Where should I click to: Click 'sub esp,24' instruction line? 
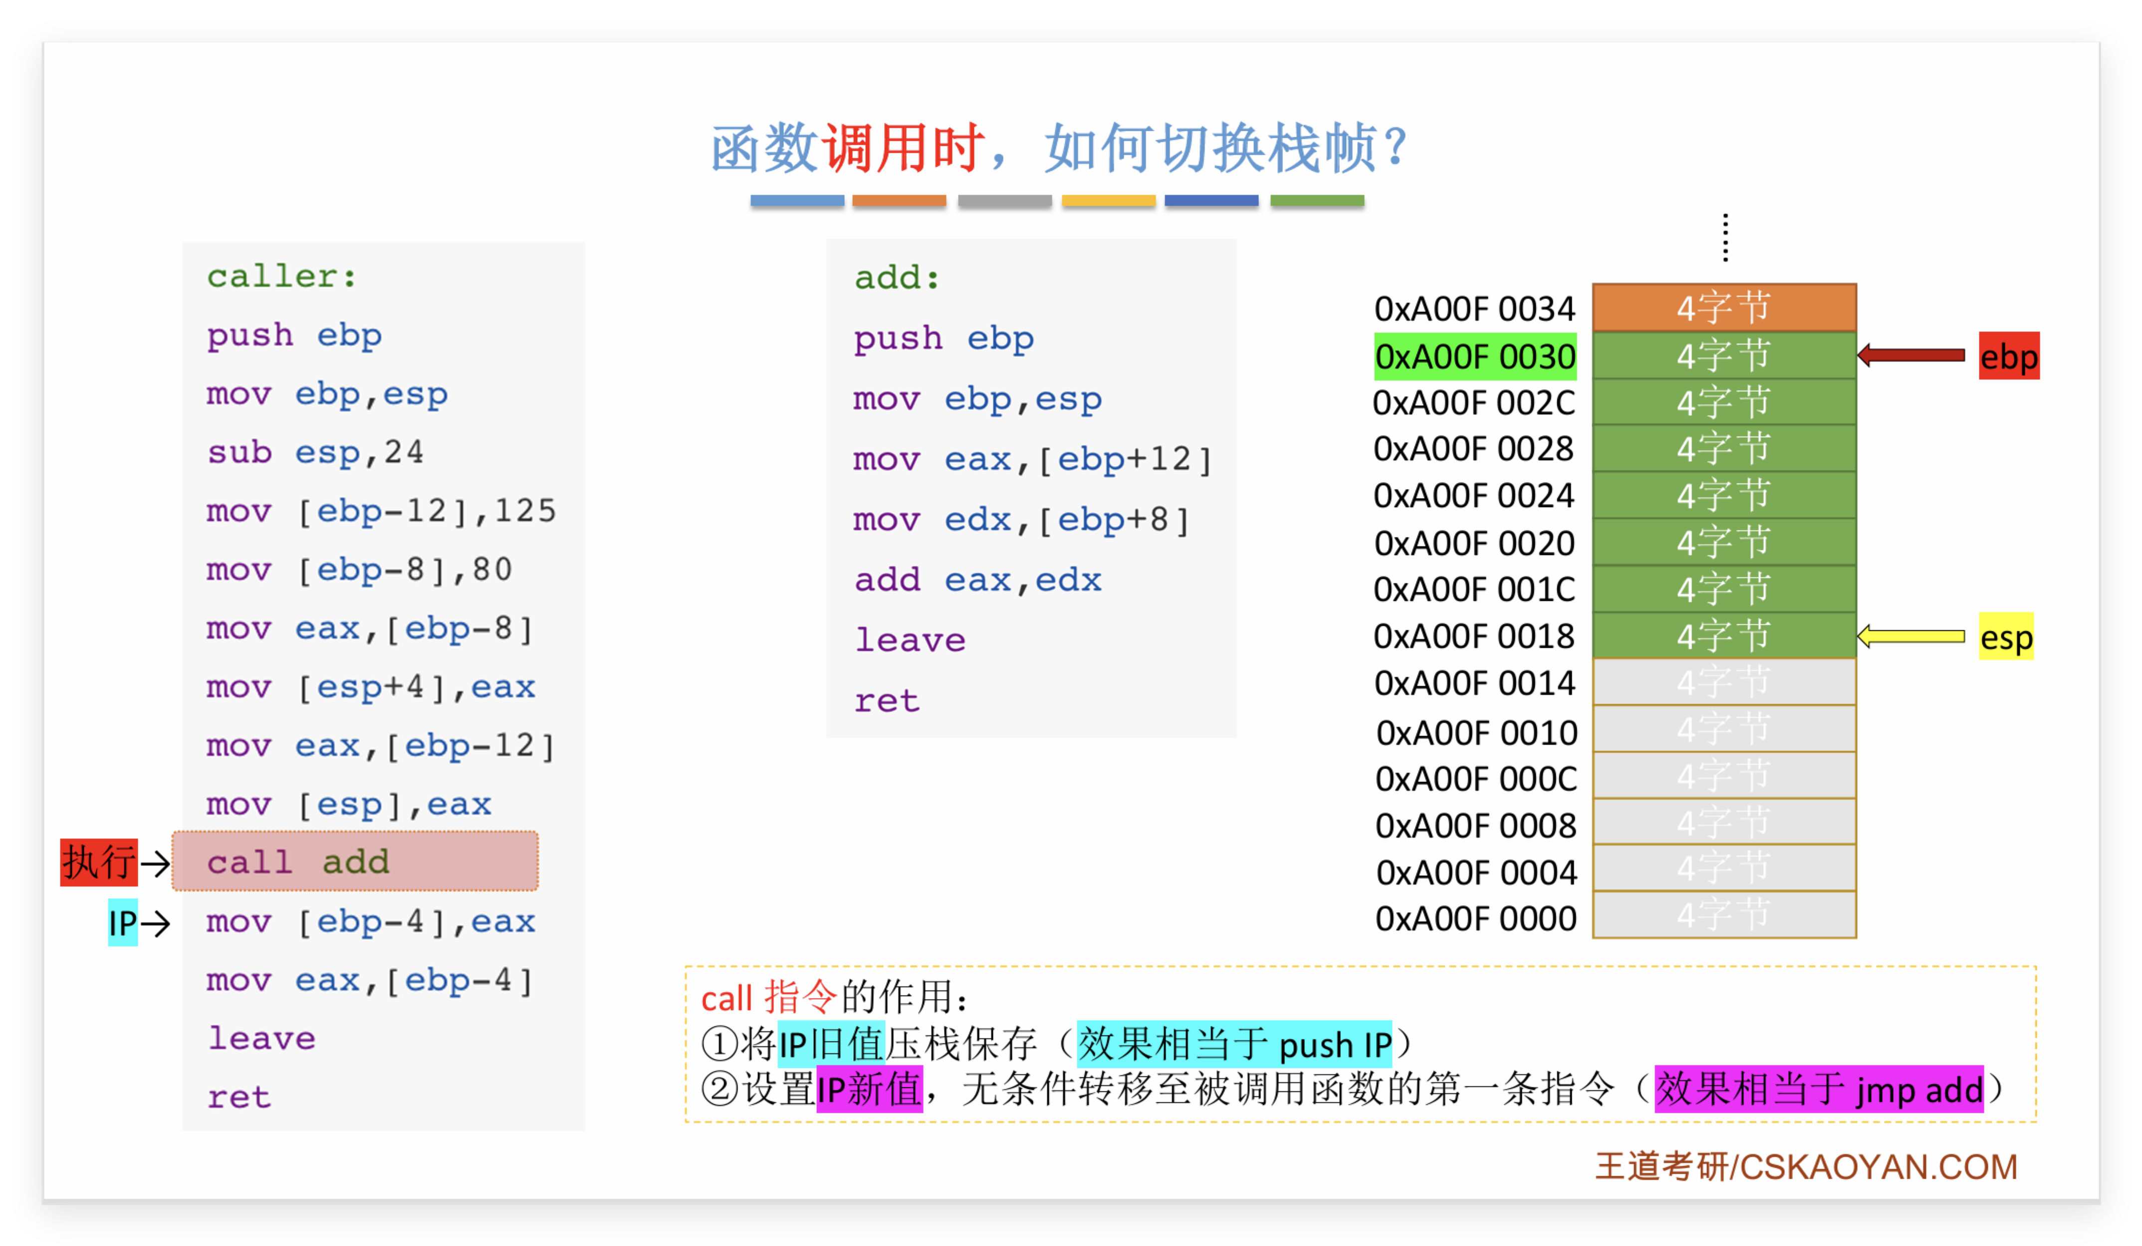point(315,452)
